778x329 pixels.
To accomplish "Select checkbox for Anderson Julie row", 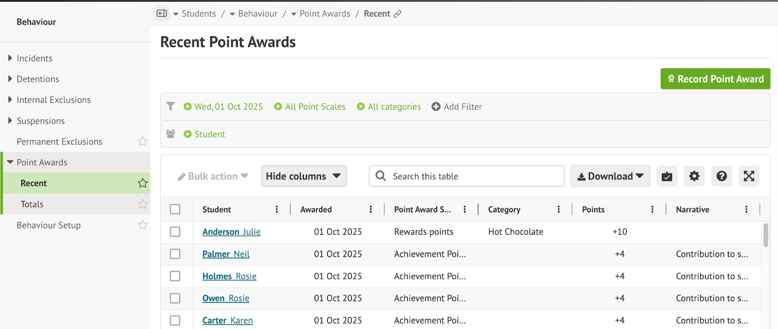I will tap(175, 232).
